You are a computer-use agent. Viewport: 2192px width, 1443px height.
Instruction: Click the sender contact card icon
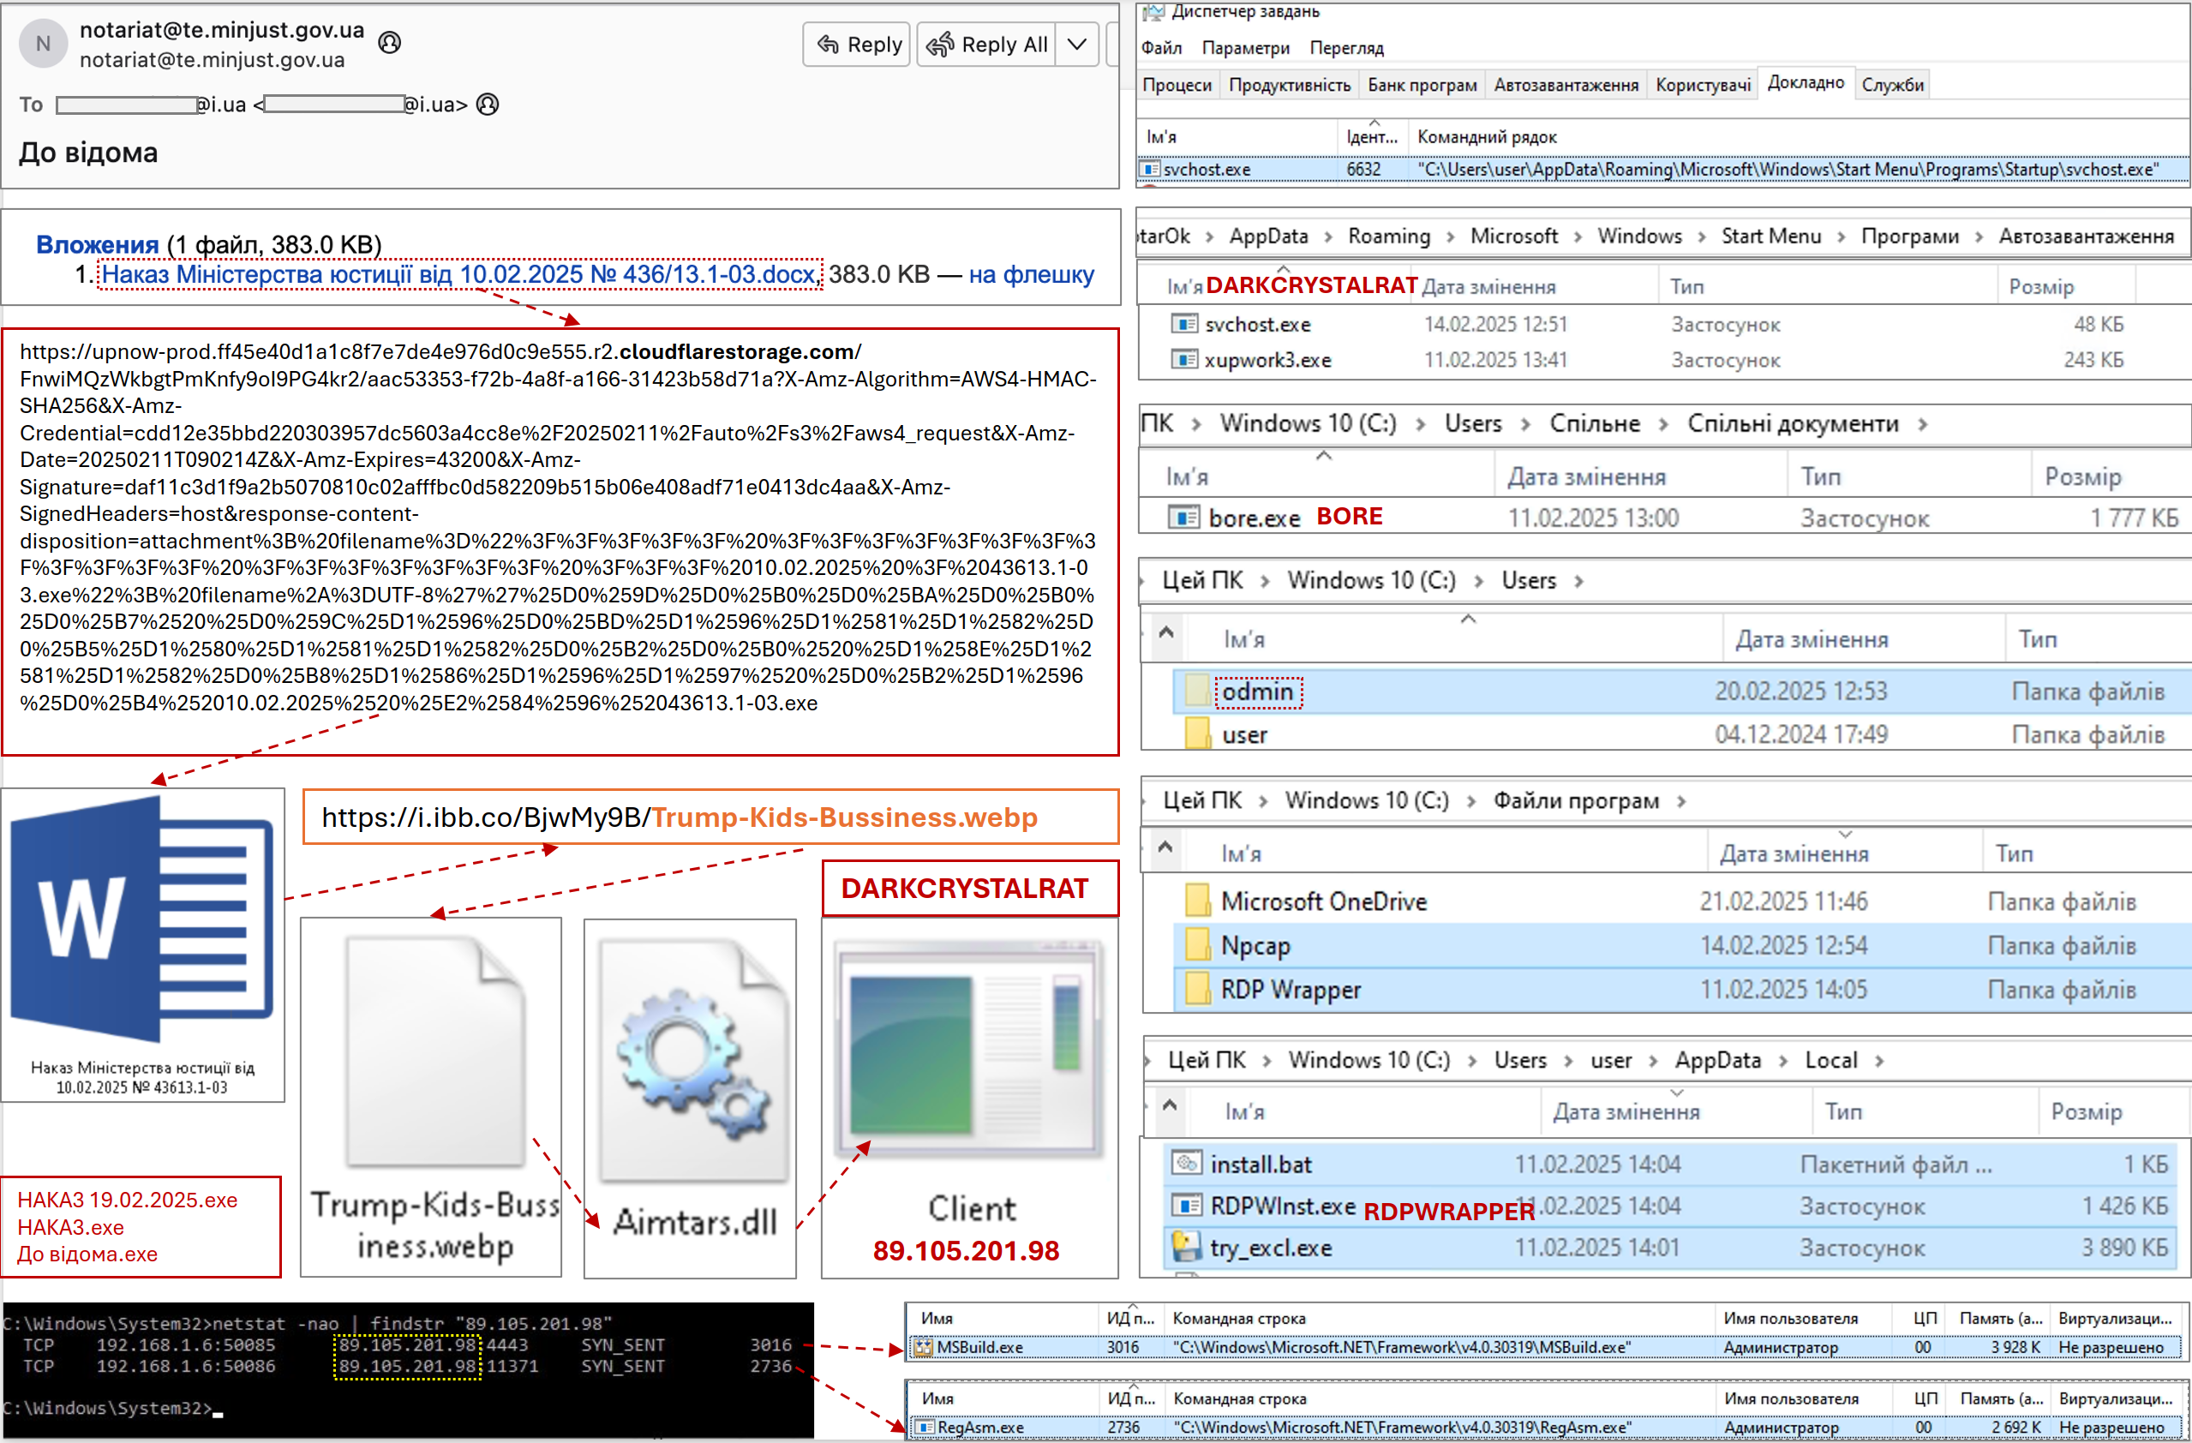point(390,42)
